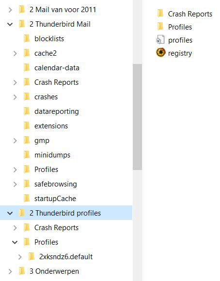Image resolution: width=220 pixels, height=281 pixels.
Task: Expand the cache2 folder node
Action: pos(15,53)
